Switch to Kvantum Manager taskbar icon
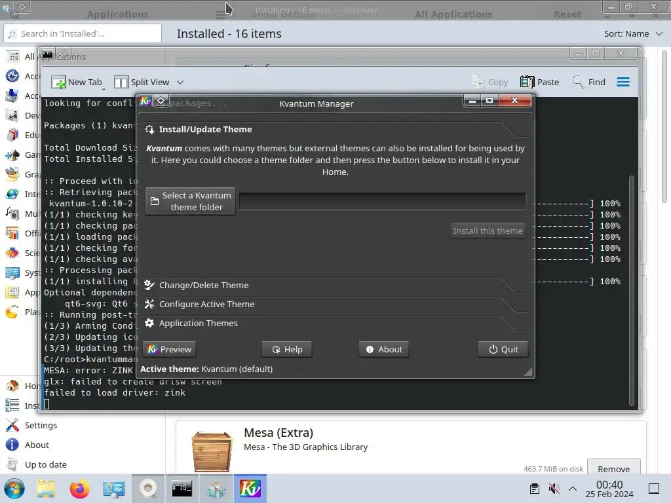 pyautogui.click(x=250, y=489)
